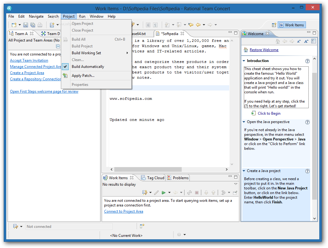Open the File menu

click(x=11, y=16)
